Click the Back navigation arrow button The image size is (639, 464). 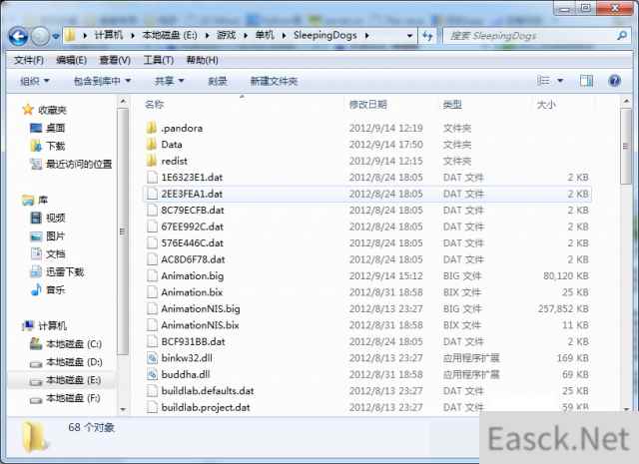(x=18, y=36)
